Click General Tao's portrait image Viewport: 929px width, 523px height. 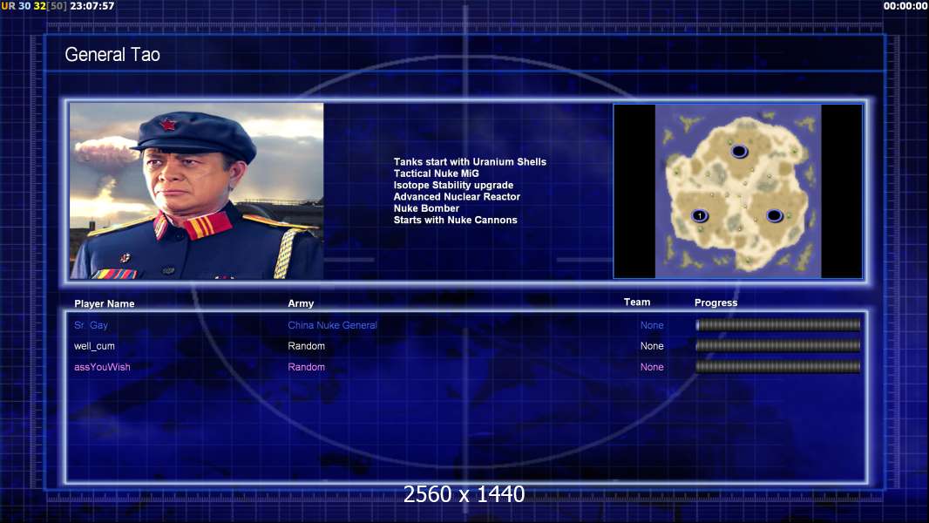pos(197,191)
